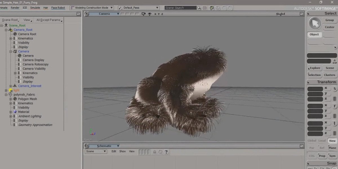Click the Camera_Interest null icon

pyautogui.click(x=15, y=86)
